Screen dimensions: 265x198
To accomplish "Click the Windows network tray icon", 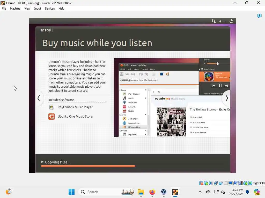I will point(216,192).
